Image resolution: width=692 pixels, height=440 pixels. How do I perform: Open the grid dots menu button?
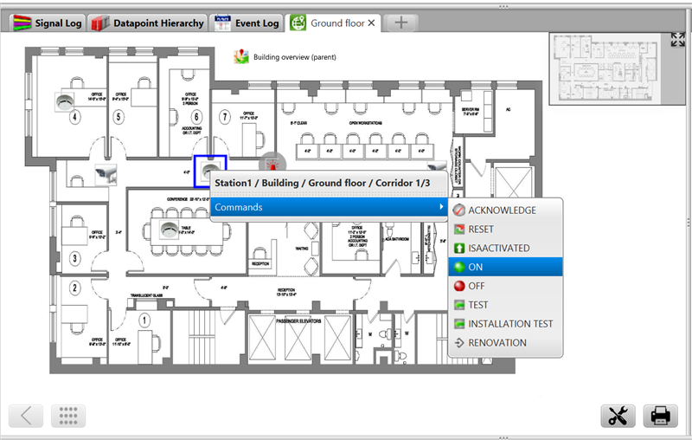(68, 416)
